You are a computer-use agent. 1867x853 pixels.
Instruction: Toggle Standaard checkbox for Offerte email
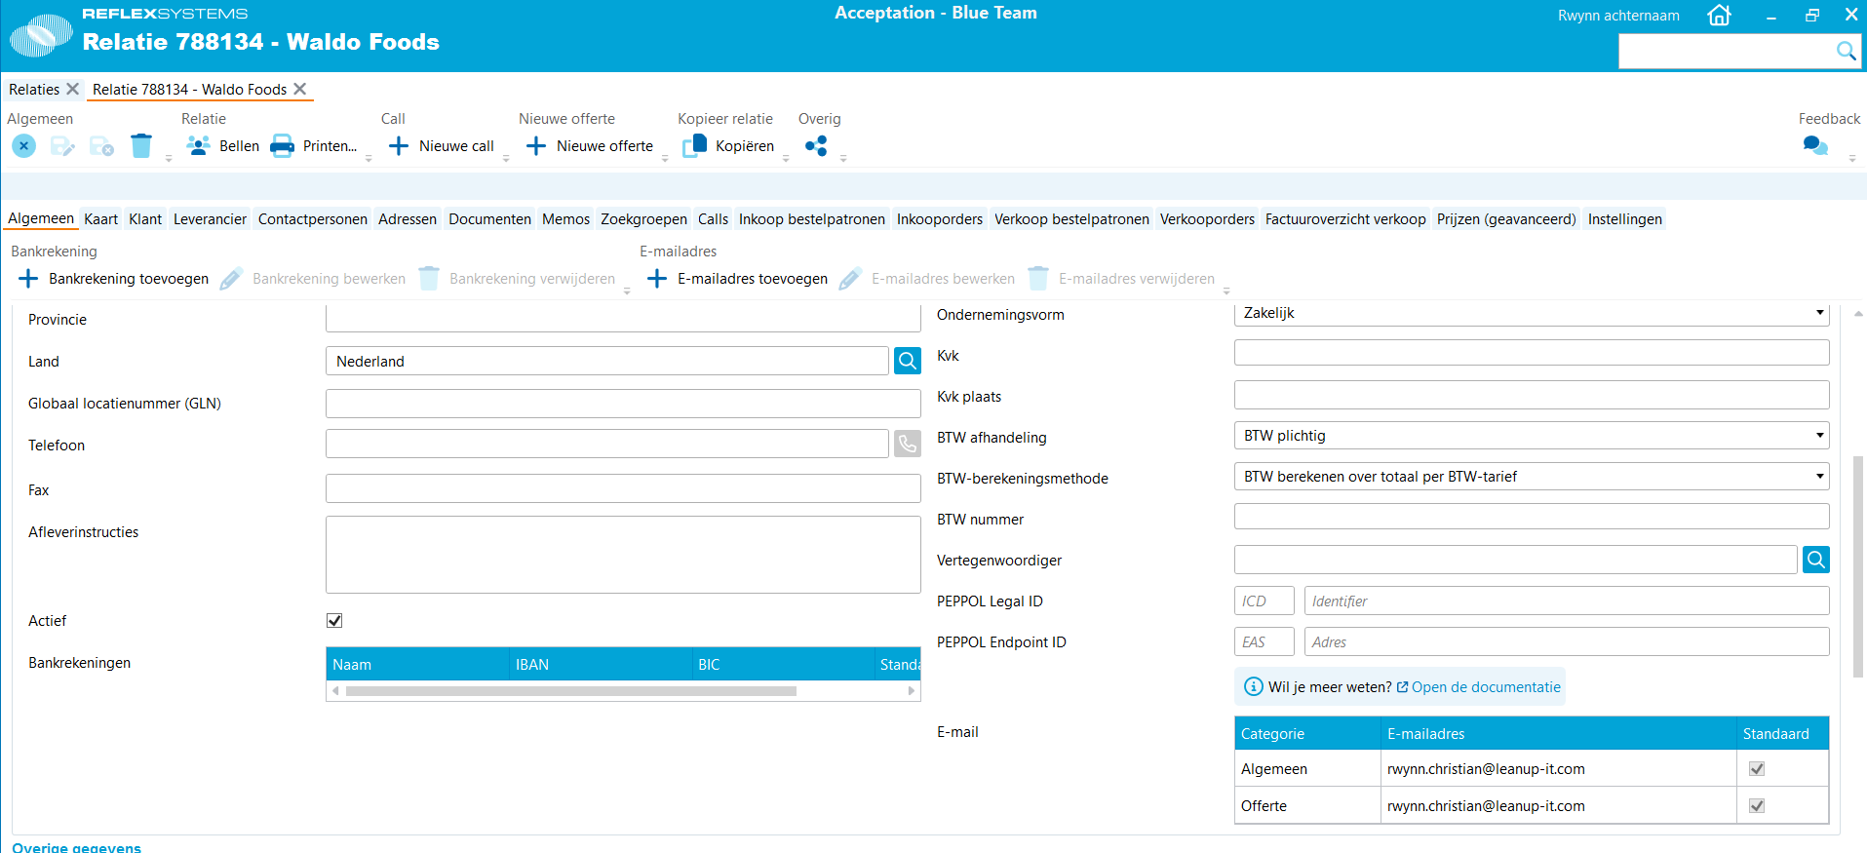tap(1757, 806)
